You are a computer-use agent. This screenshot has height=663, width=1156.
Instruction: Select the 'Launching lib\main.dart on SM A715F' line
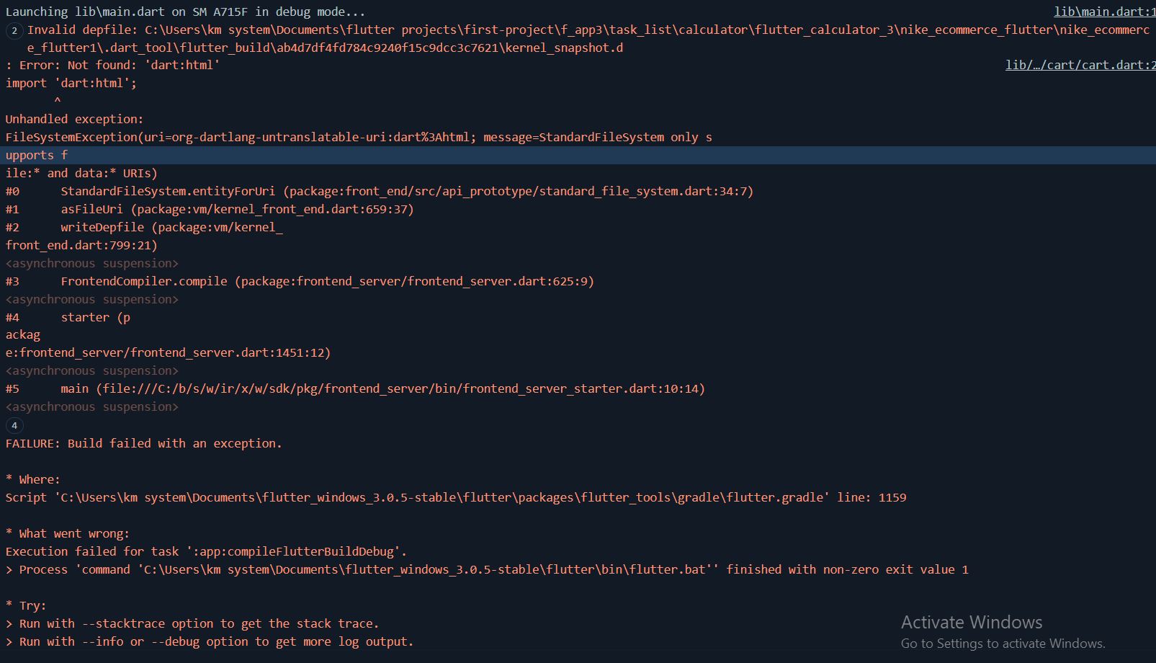185,12
